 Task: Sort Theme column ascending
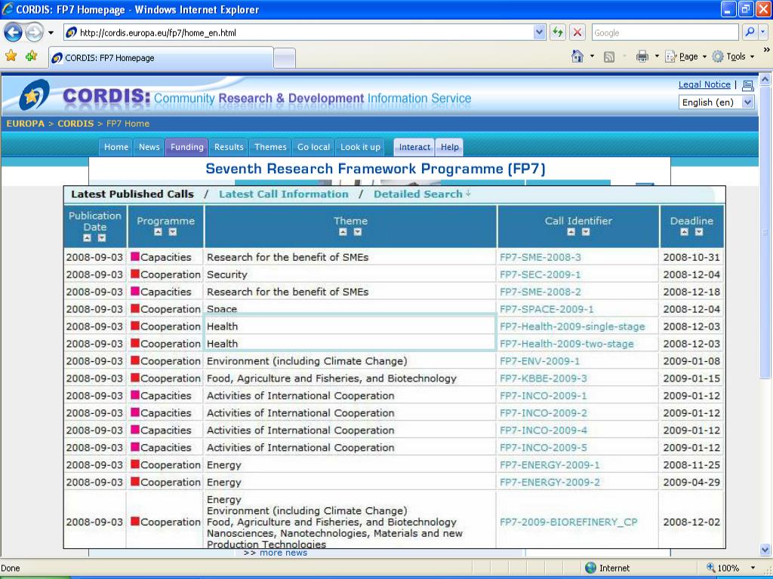coord(343,232)
